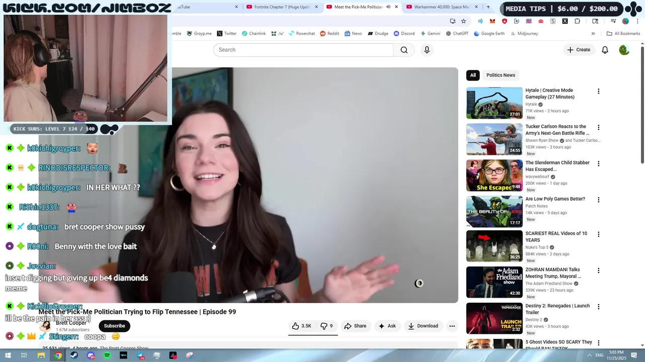The image size is (645, 362).
Task: Click the Download button
Action: 423,326
